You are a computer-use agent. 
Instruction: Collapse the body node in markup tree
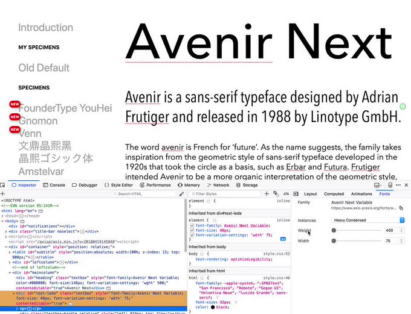2,221
